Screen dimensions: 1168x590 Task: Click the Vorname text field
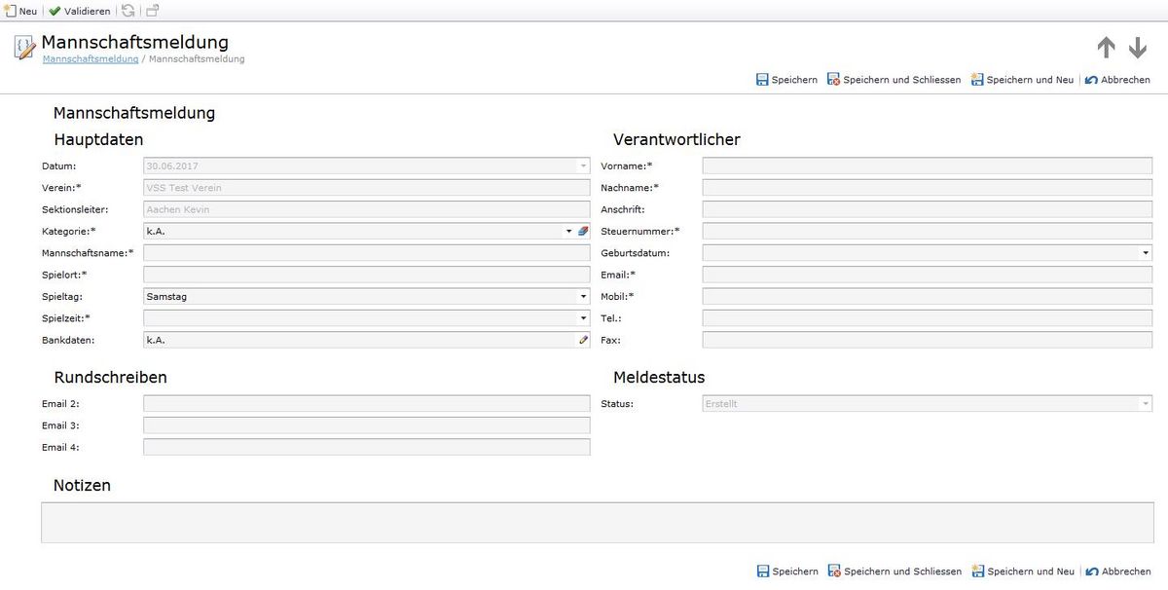[x=928, y=166]
